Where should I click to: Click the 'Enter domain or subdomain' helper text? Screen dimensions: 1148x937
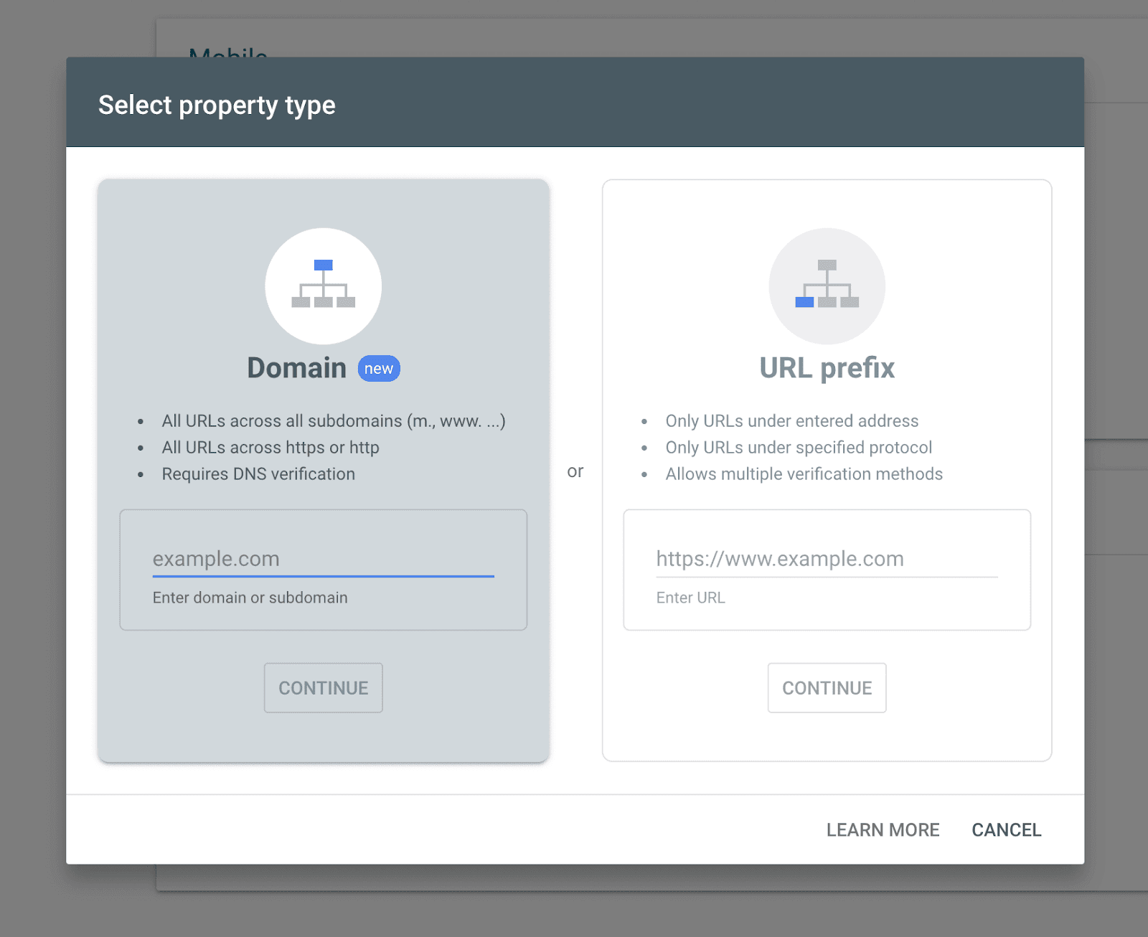coord(250,598)
